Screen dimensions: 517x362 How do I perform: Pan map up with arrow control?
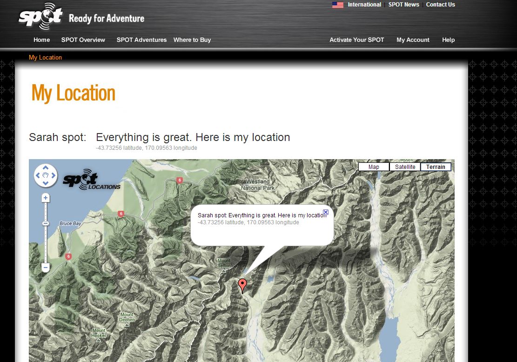[46, 168]
